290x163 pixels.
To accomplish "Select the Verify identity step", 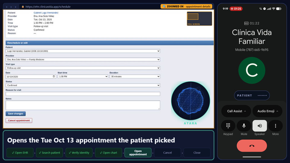I will pos(79,153).
